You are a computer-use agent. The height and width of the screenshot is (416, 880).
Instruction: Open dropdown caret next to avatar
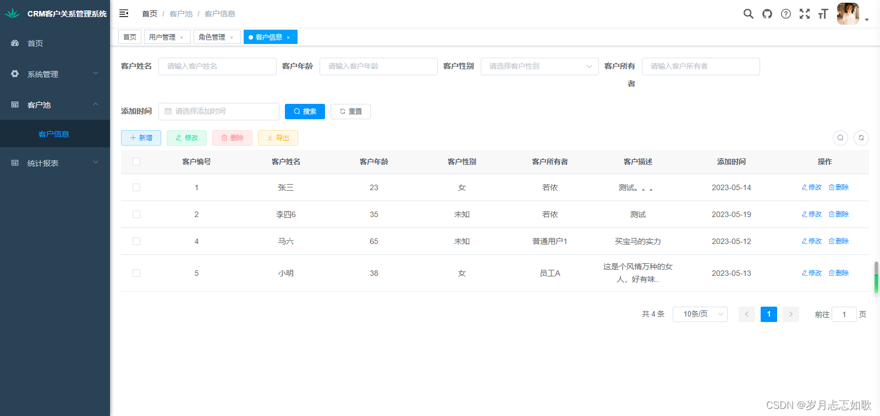coord(867,20)
